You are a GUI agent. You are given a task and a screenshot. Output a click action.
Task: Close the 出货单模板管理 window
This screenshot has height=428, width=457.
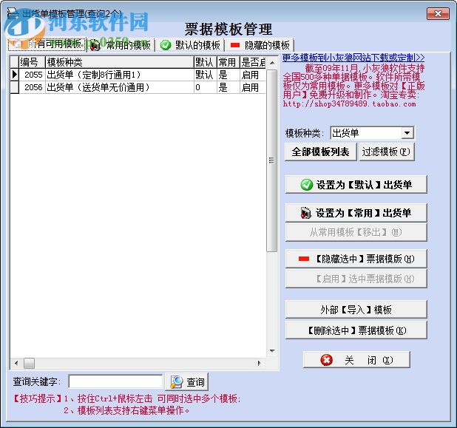[x=438, y=14]
